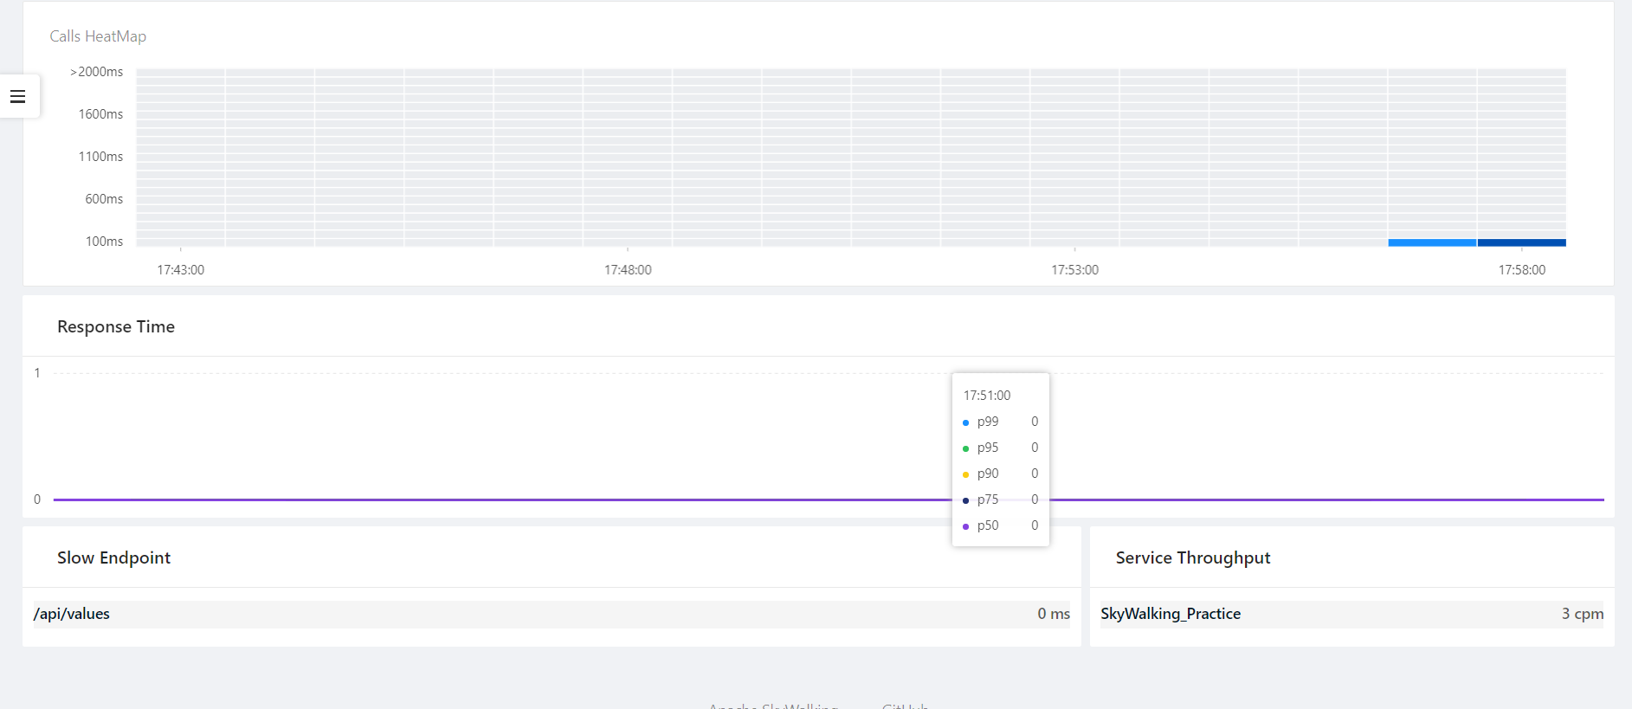Click the p50 tooltip entry

pos(1000,525)
